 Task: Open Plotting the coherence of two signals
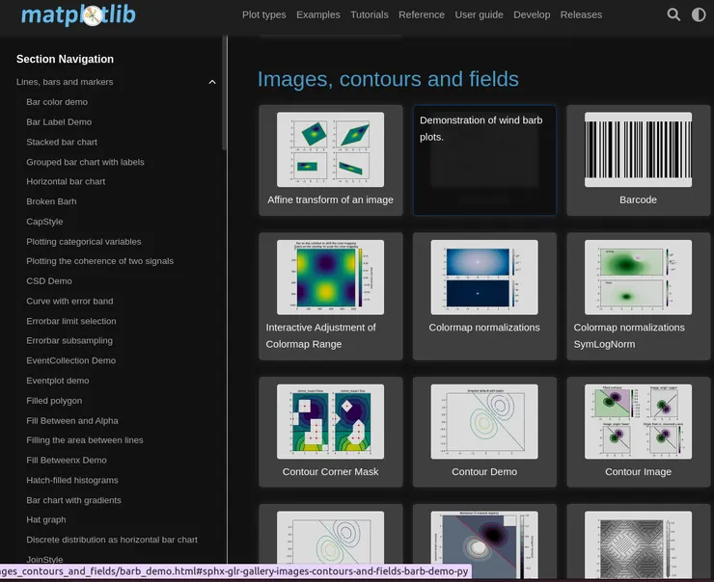coord(99,261)
